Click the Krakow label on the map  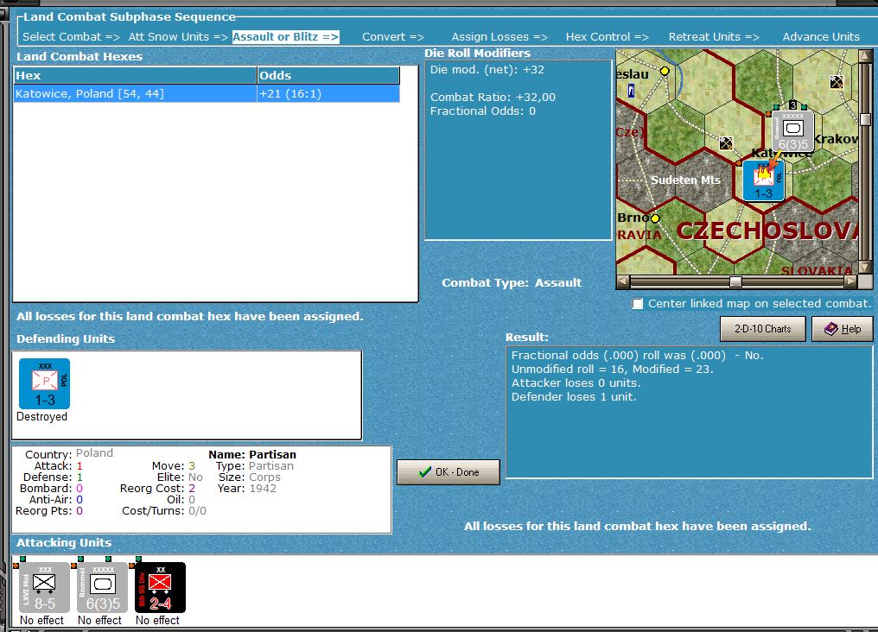836,139
